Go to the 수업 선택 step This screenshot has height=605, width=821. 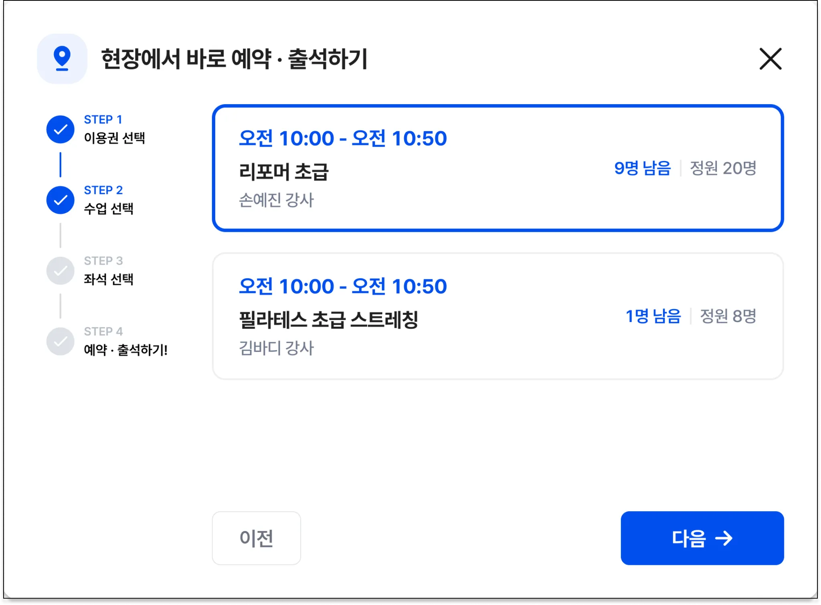(109, 208)
